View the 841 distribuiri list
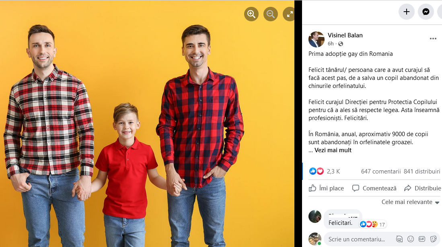The height and width of the screenshot is (247, 442). (x=422, y=171)
